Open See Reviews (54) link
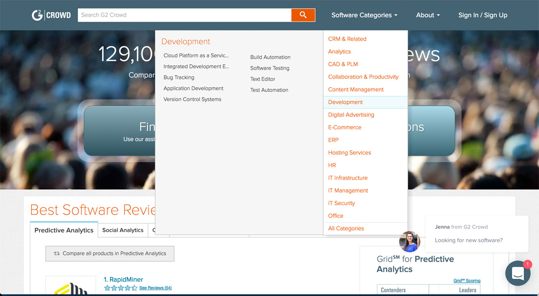The image size is (539, 296). coord(155,288)
